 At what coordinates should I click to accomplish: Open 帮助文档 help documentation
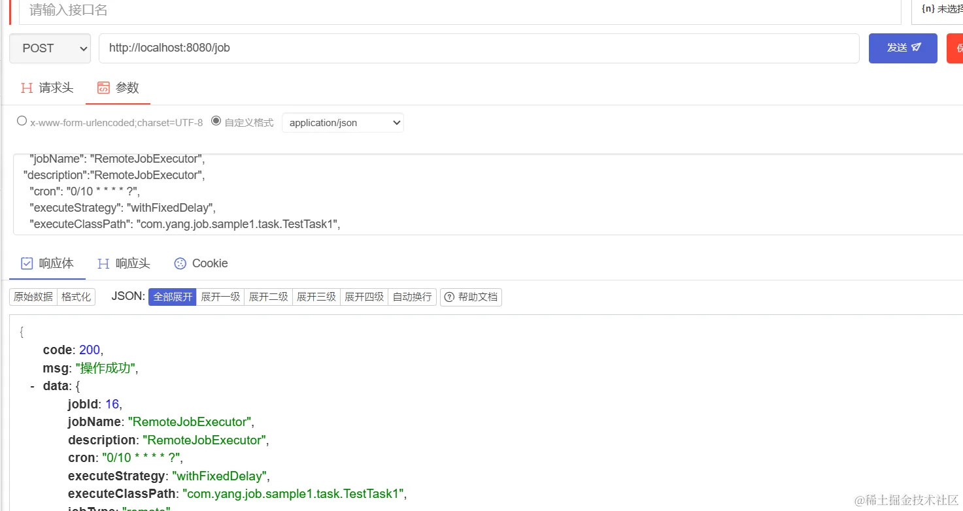[471, 297]
